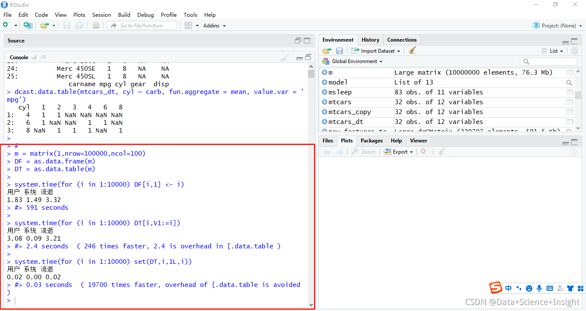This screenshot has height=311, width=586.
Task: Open the Import Dataset dropdown
Action: (x=375, y=51)
